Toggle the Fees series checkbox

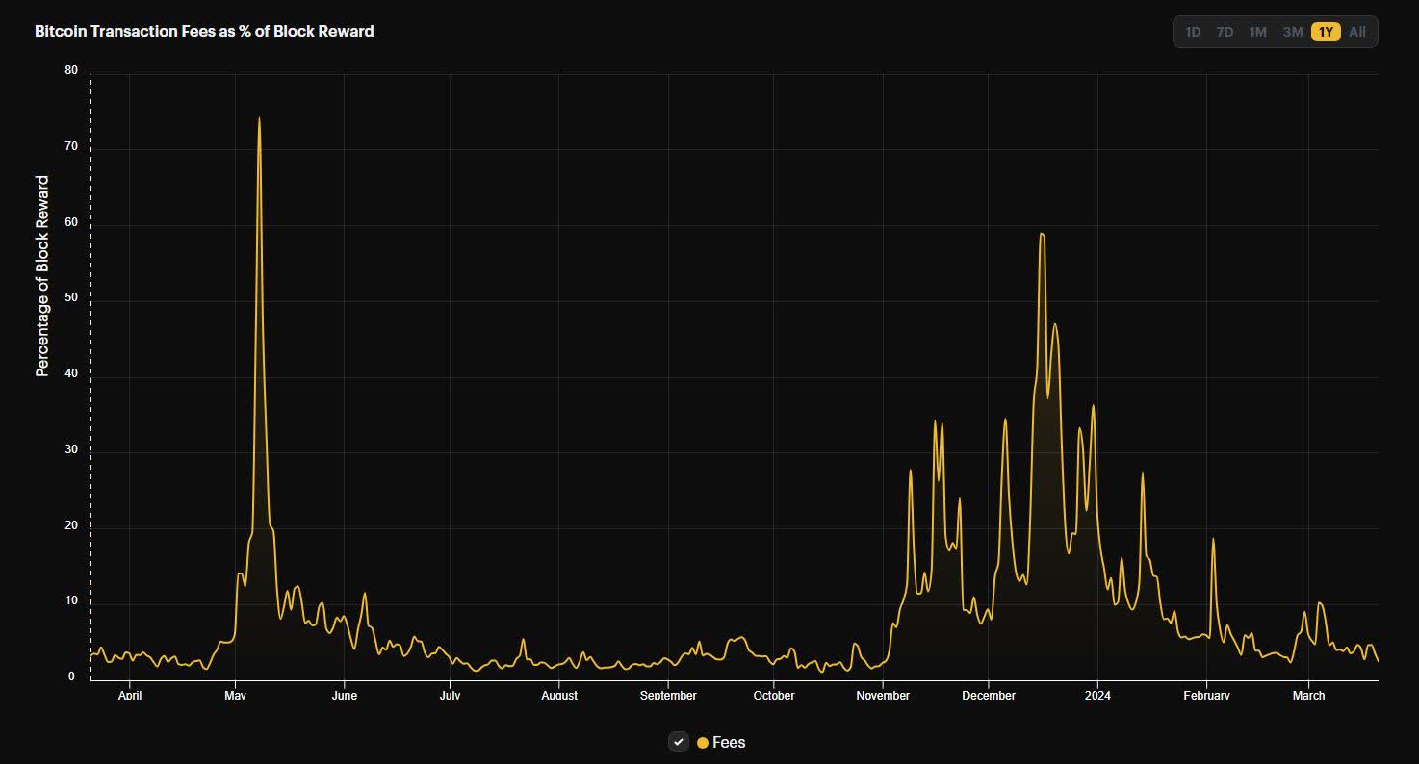coord(679,742)
